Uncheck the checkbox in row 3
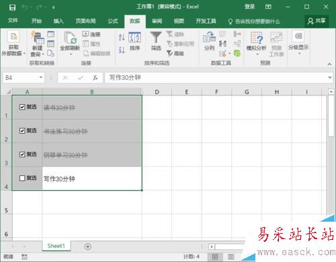336x262 pixels. [22, 155]
